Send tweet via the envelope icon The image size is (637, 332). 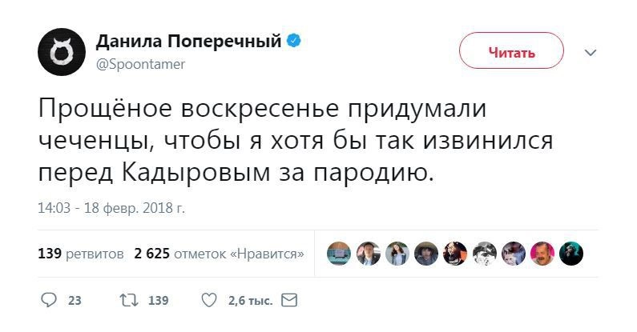click(290, 301)
